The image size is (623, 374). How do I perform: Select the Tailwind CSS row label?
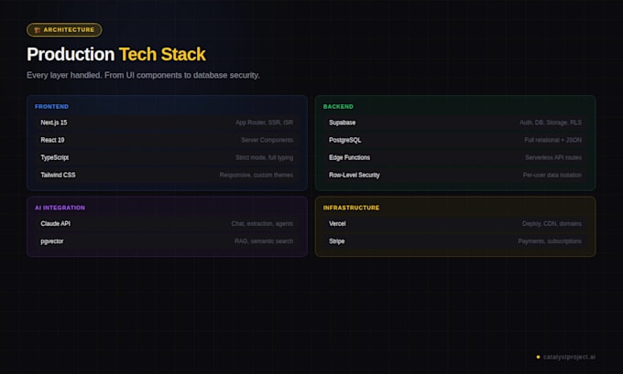point(58,175)
